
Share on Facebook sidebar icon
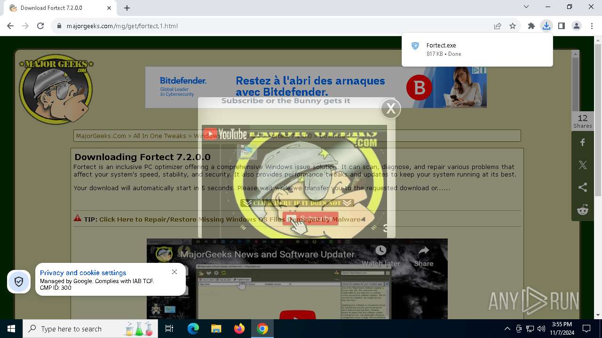coord(583,142)
